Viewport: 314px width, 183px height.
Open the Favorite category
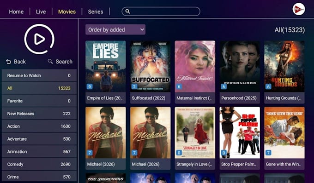point(39,101)
